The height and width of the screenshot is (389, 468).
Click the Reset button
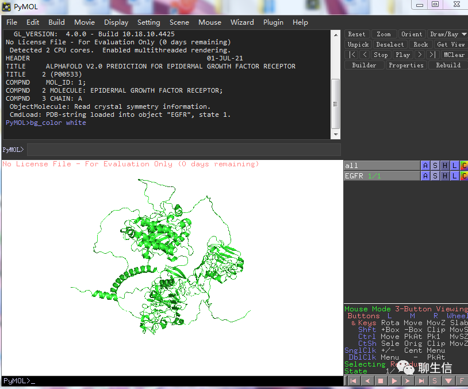point(357,34)
